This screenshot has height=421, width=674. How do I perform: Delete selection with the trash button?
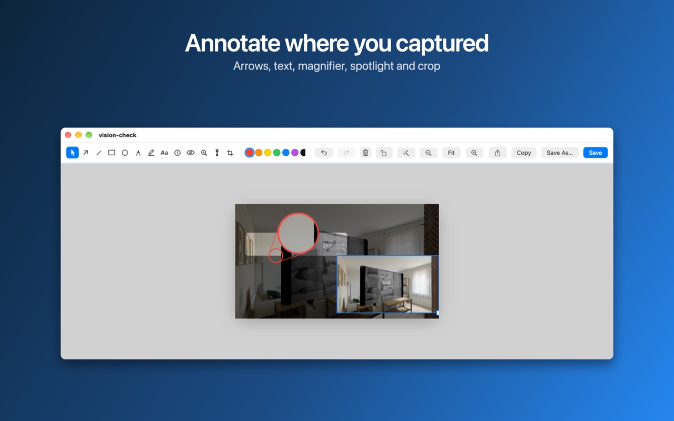[x=365, y=153]
